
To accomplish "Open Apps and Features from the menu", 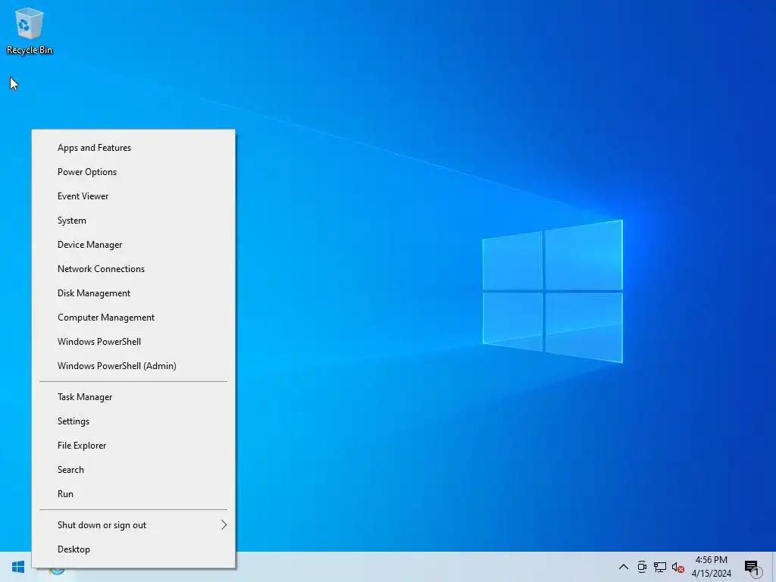I will [x=133, y=148].
